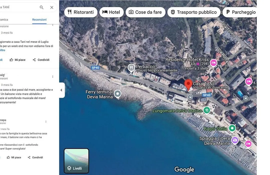Click the reviewer name Luigi
This screenshot has height=175, width=270.
click(2, 75)
